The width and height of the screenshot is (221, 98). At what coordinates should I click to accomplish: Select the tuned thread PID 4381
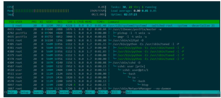[x=112, y=48]
